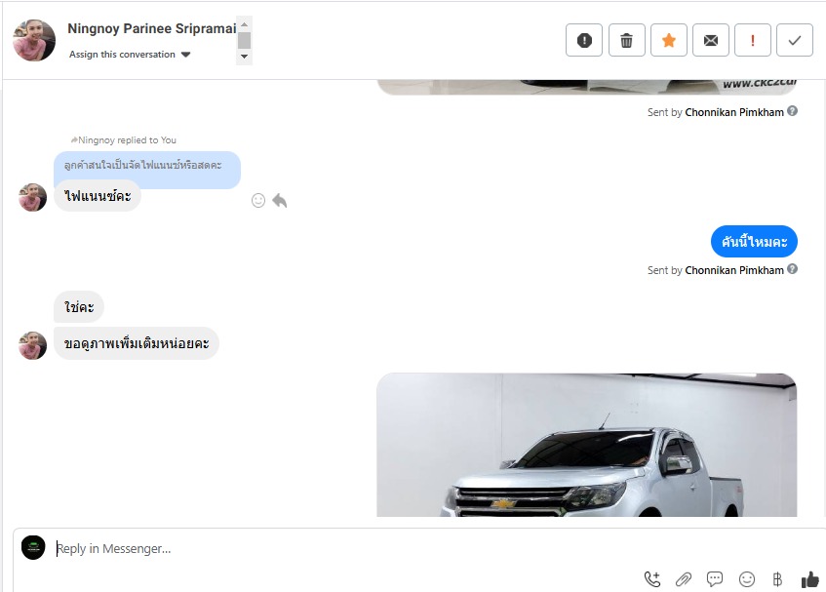Open Assign this conversation dropdown
Screen dimensions: 826x592
coord(130,55)
